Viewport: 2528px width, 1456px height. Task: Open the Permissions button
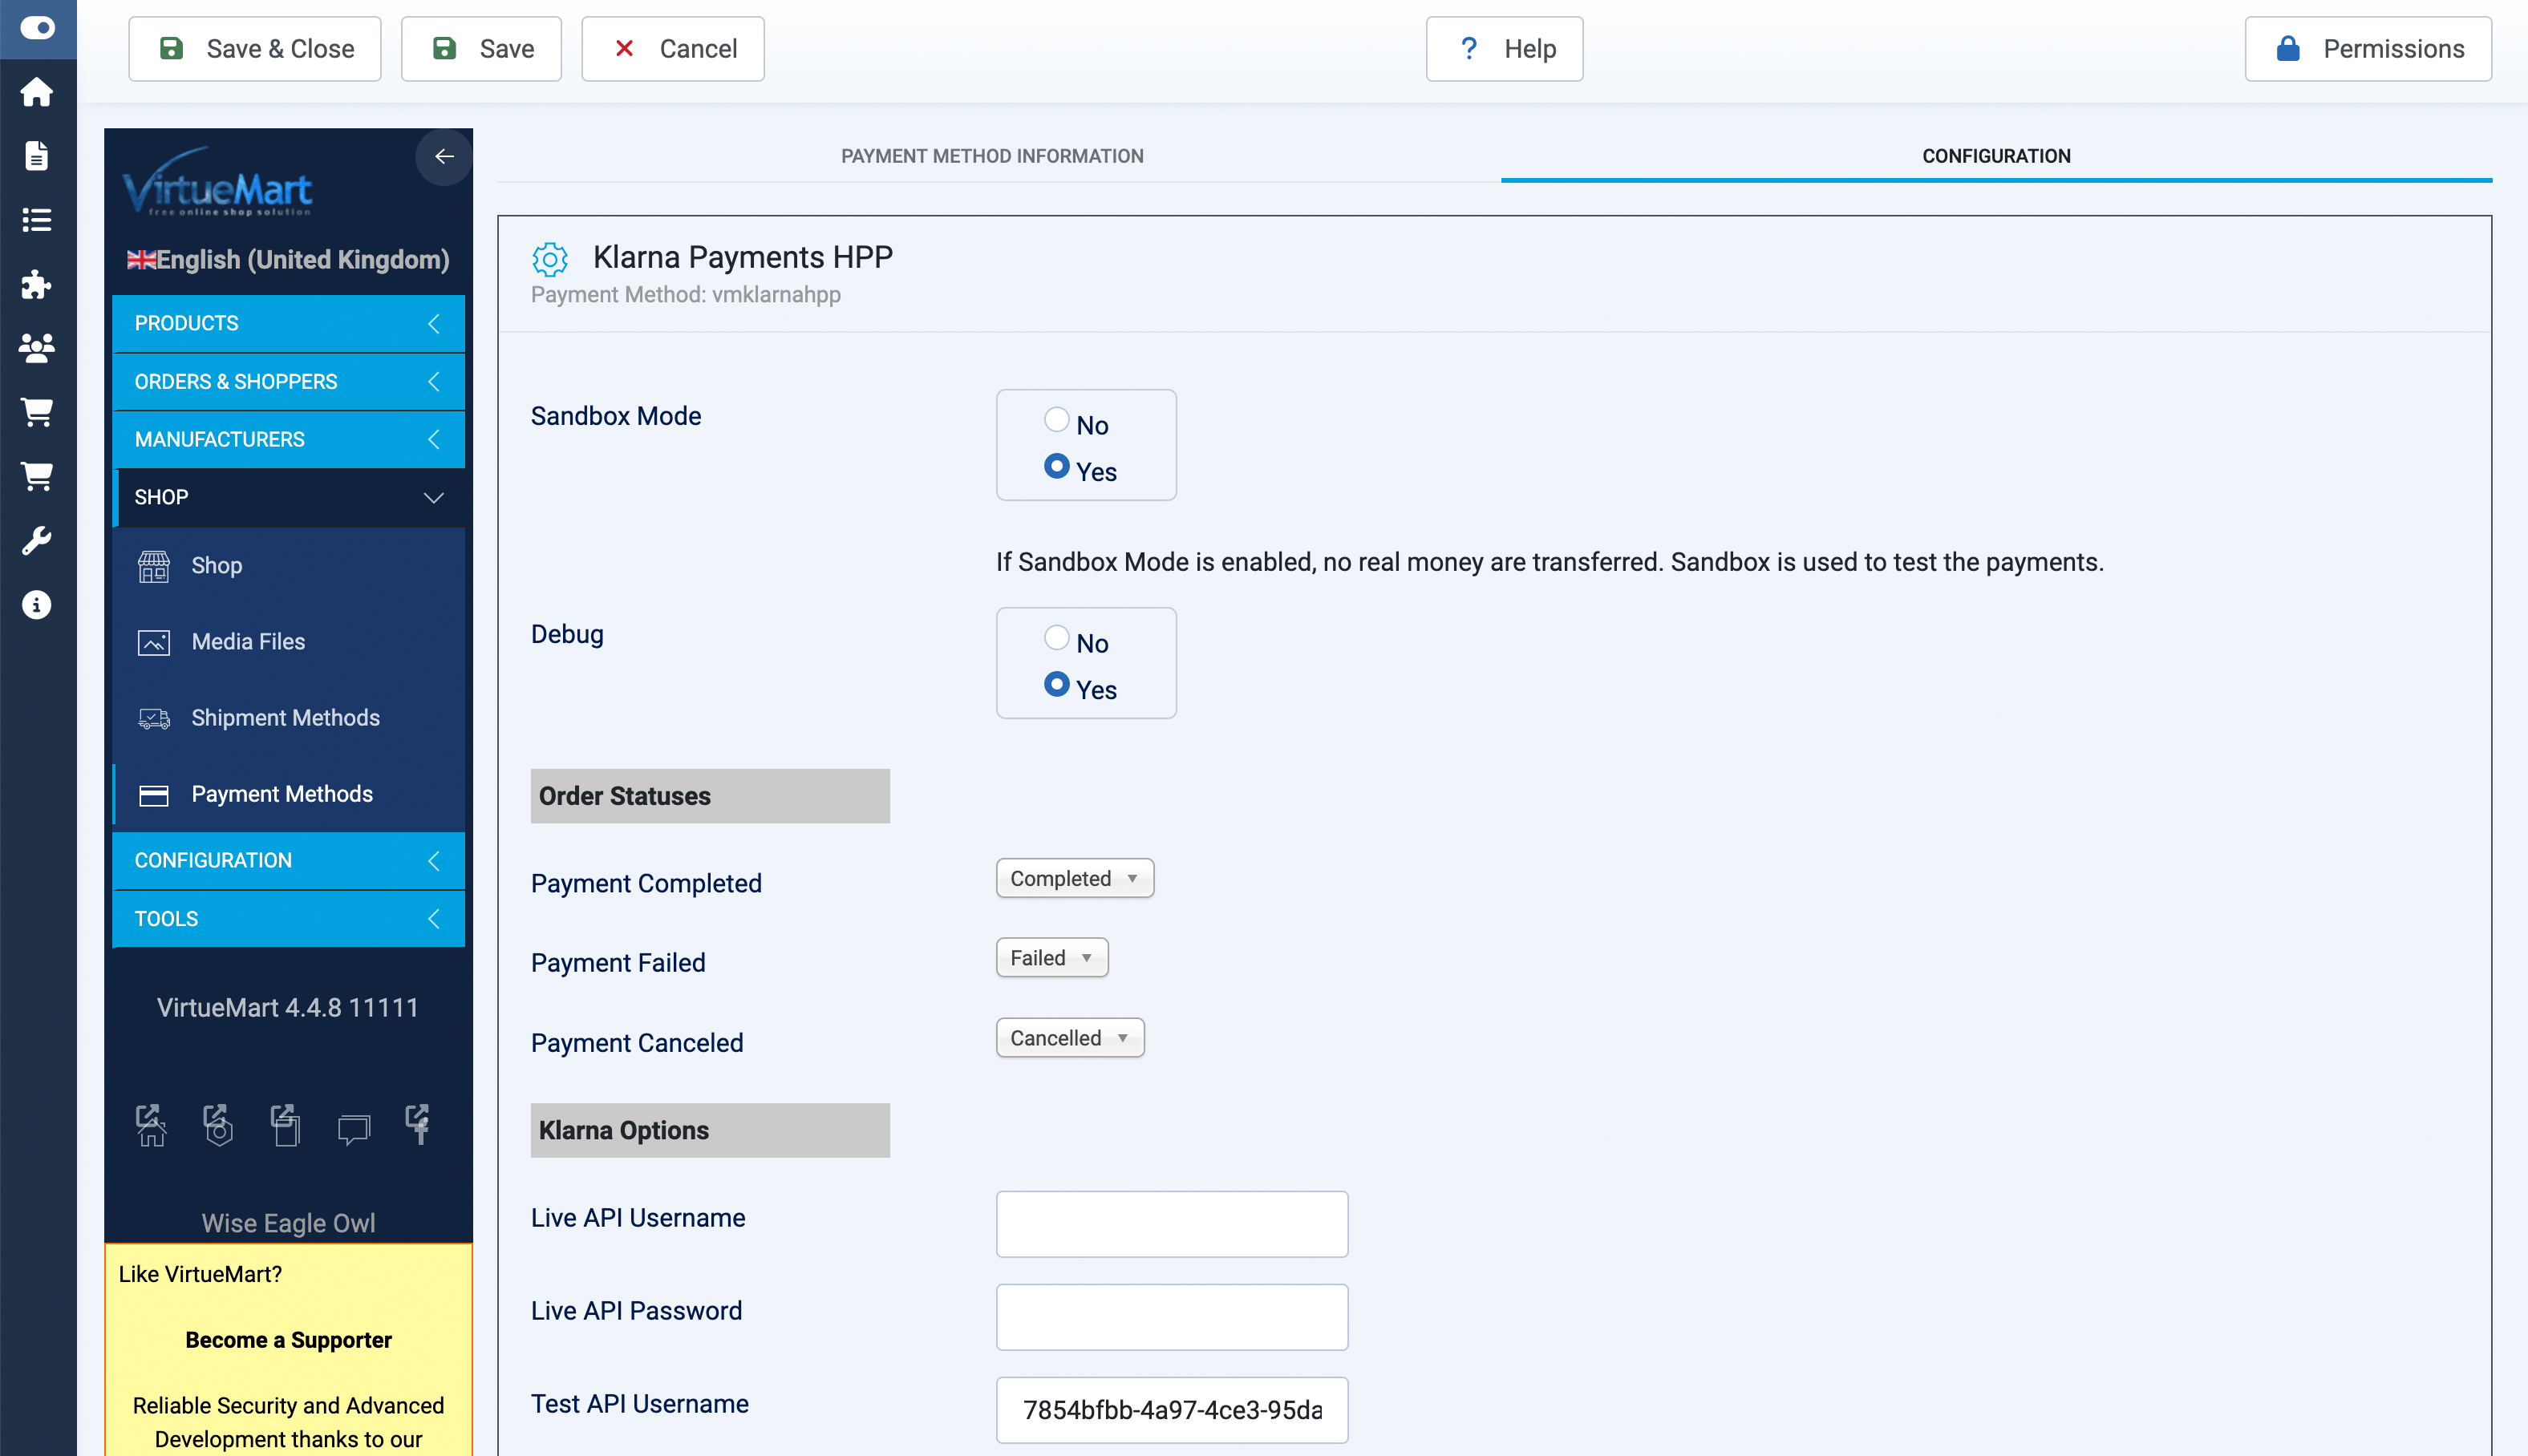2367,48
